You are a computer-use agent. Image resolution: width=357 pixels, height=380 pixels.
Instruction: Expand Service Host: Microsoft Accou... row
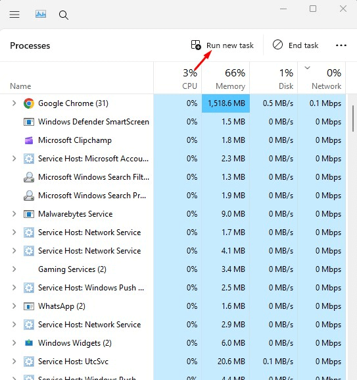pos(14,159)
